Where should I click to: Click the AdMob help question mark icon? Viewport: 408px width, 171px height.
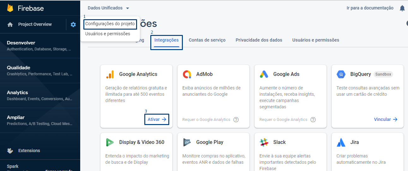point(236,120)
